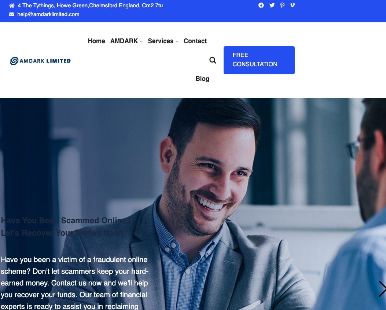
Task: Open the Twitter social icon
Action: coord(272,5)
